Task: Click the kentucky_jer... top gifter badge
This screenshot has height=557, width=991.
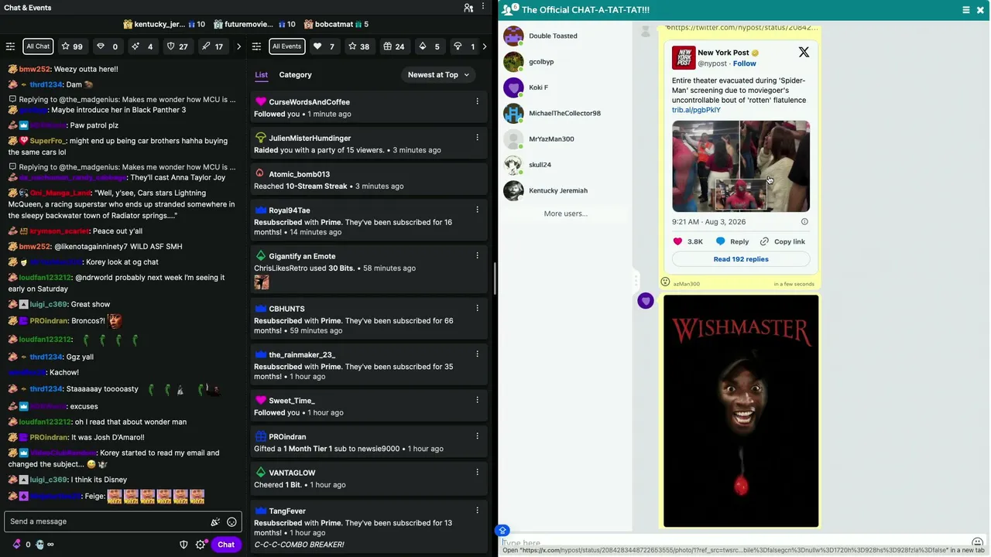Action: pos(163,24)
